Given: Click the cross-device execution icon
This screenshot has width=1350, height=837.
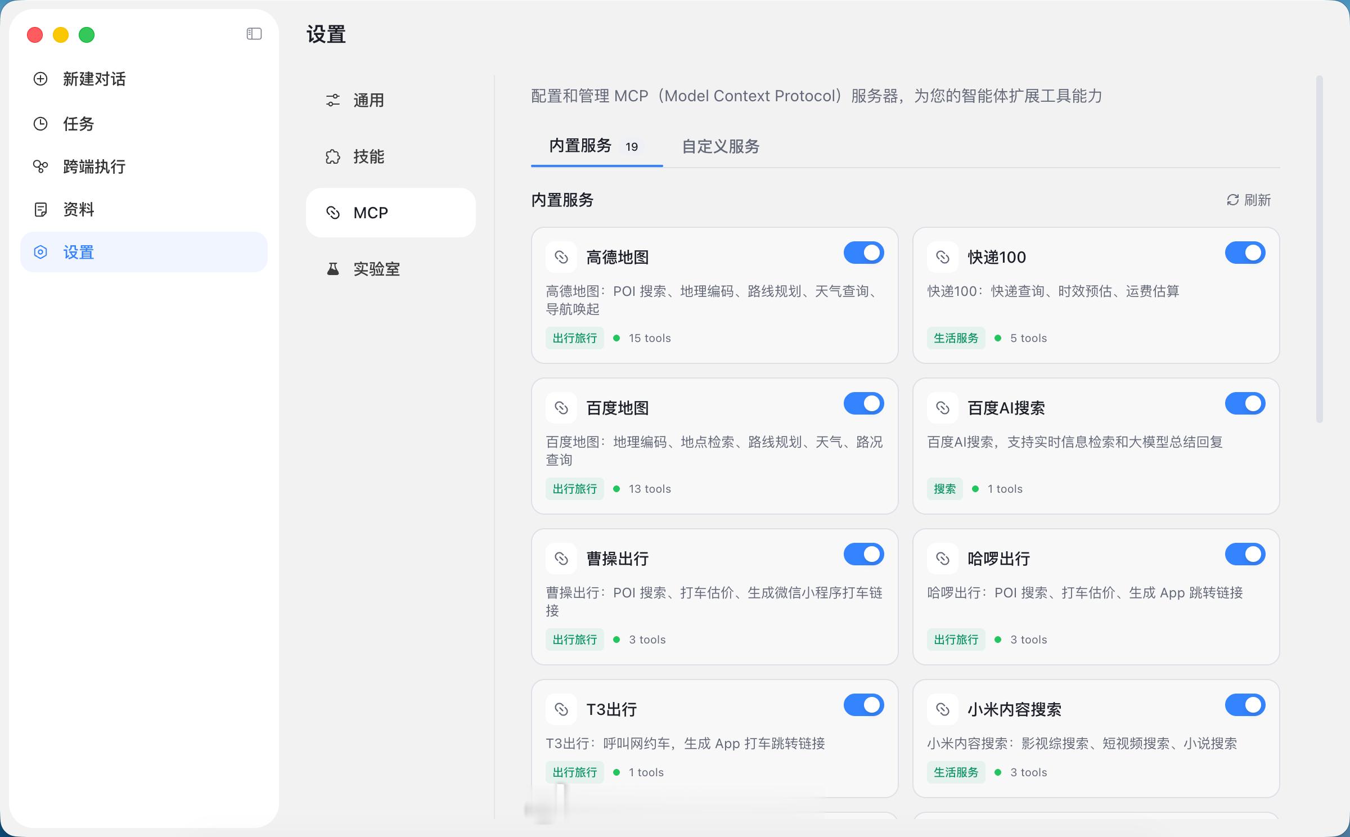Looking at the screenshot, I should (x=40, y=166).
